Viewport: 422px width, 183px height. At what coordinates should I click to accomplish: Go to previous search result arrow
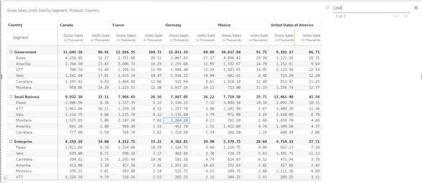tap(395, 16)
